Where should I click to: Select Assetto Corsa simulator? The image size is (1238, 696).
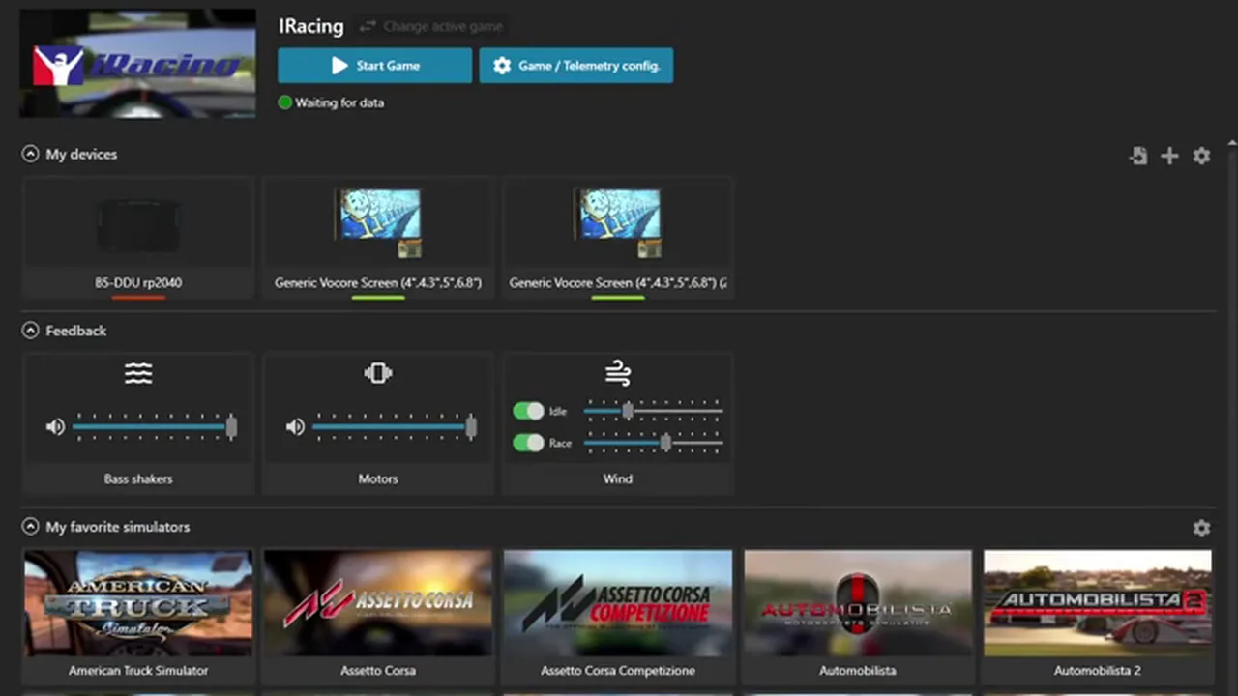pos(378,617)
